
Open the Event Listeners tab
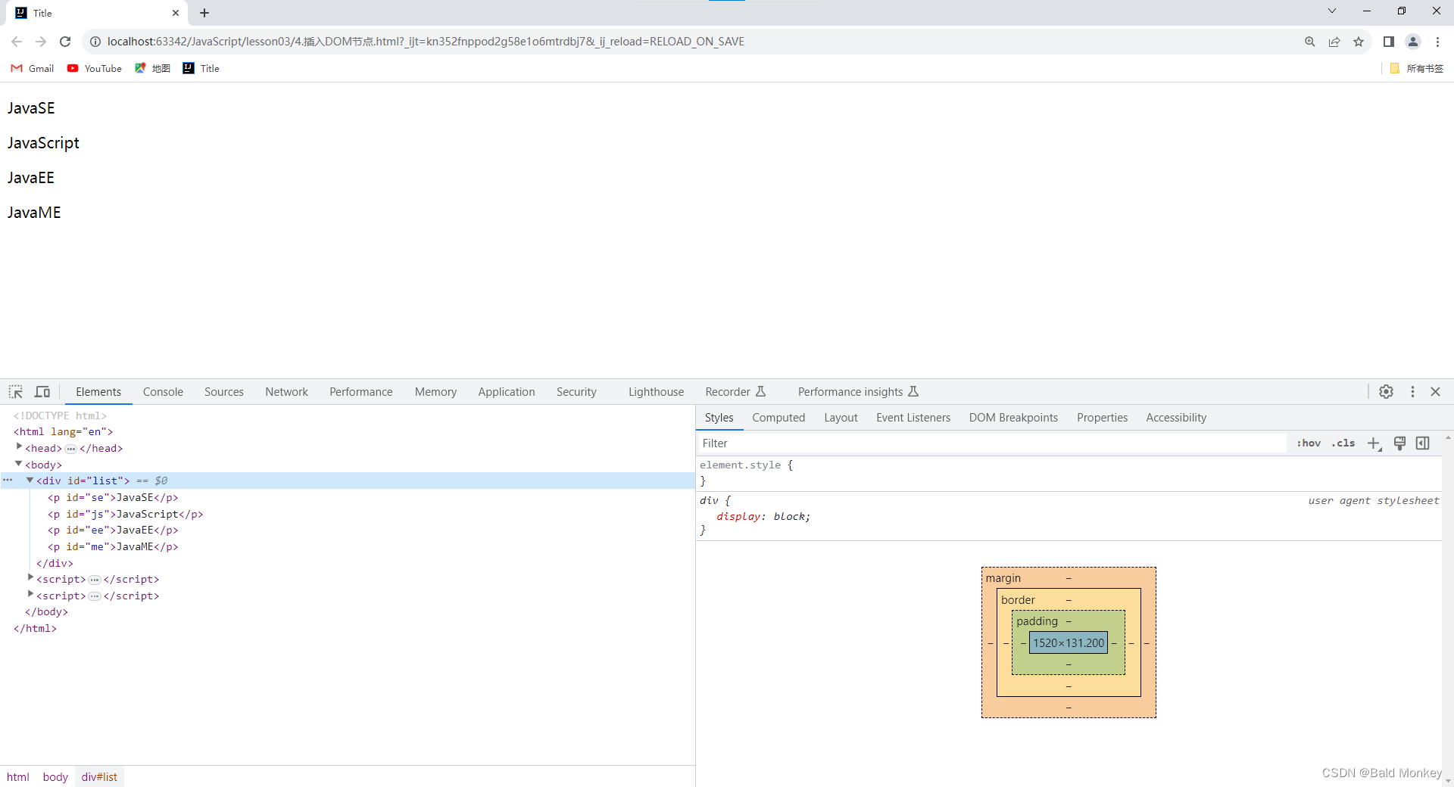tap(913, 418)
